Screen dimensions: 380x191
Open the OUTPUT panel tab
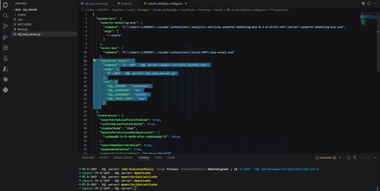pyautogui.click(x=104, y=158)
